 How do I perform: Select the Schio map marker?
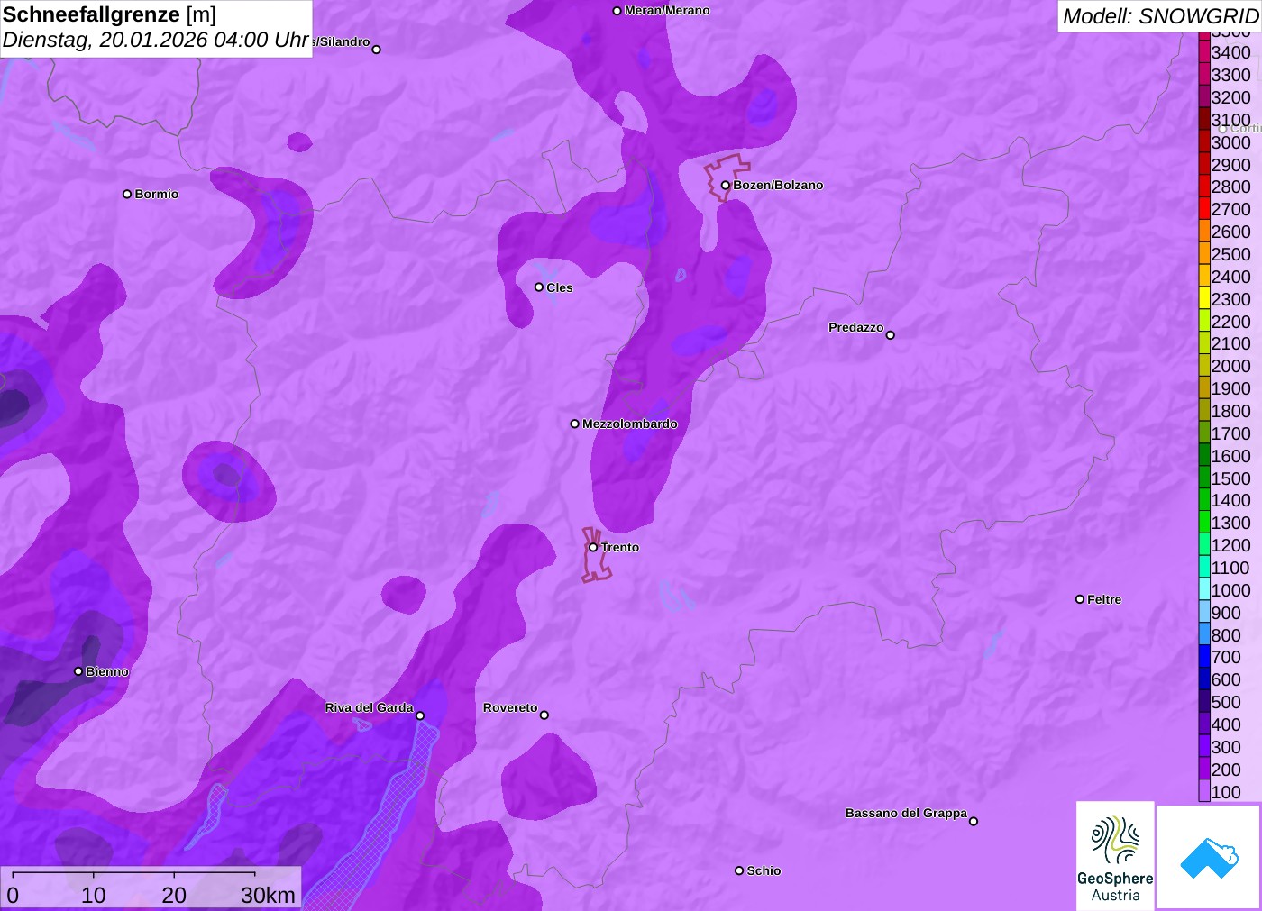pos(739,870)
